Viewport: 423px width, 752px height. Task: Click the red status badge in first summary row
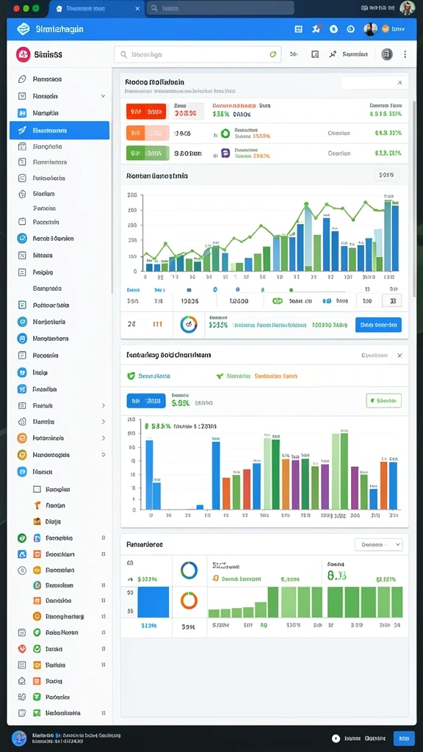click(x=146, y=112)
